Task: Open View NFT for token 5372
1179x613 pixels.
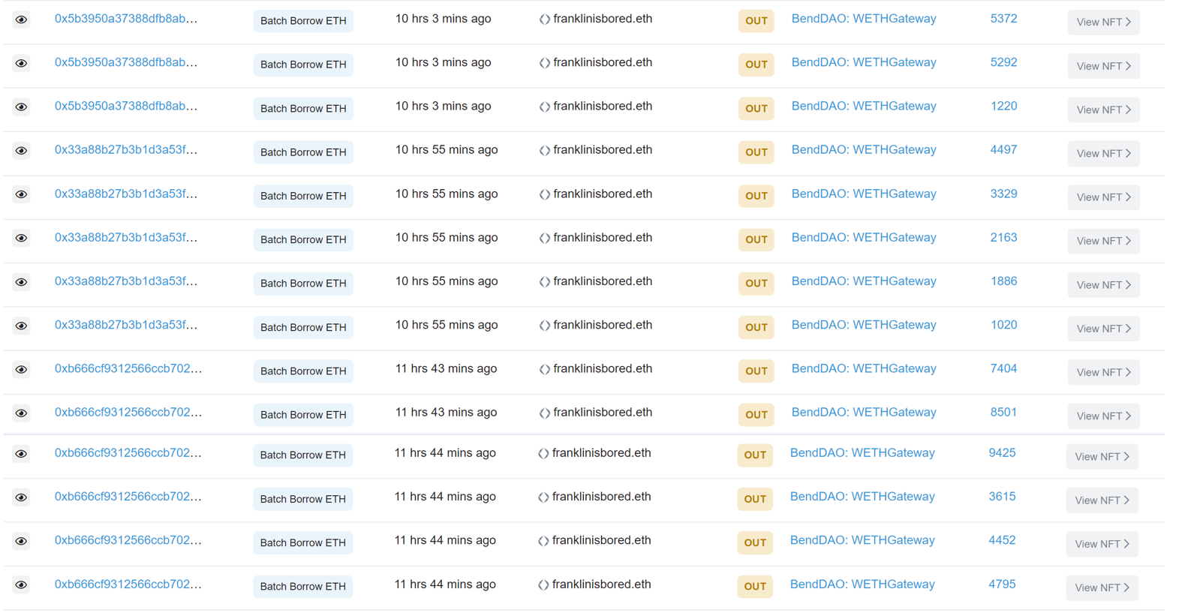Action: tap(1103, 23)
